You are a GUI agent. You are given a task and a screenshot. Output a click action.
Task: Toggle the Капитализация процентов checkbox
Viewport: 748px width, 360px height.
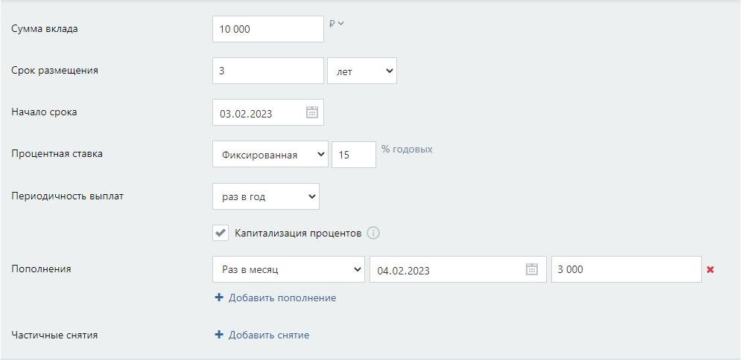coord(221,234)
